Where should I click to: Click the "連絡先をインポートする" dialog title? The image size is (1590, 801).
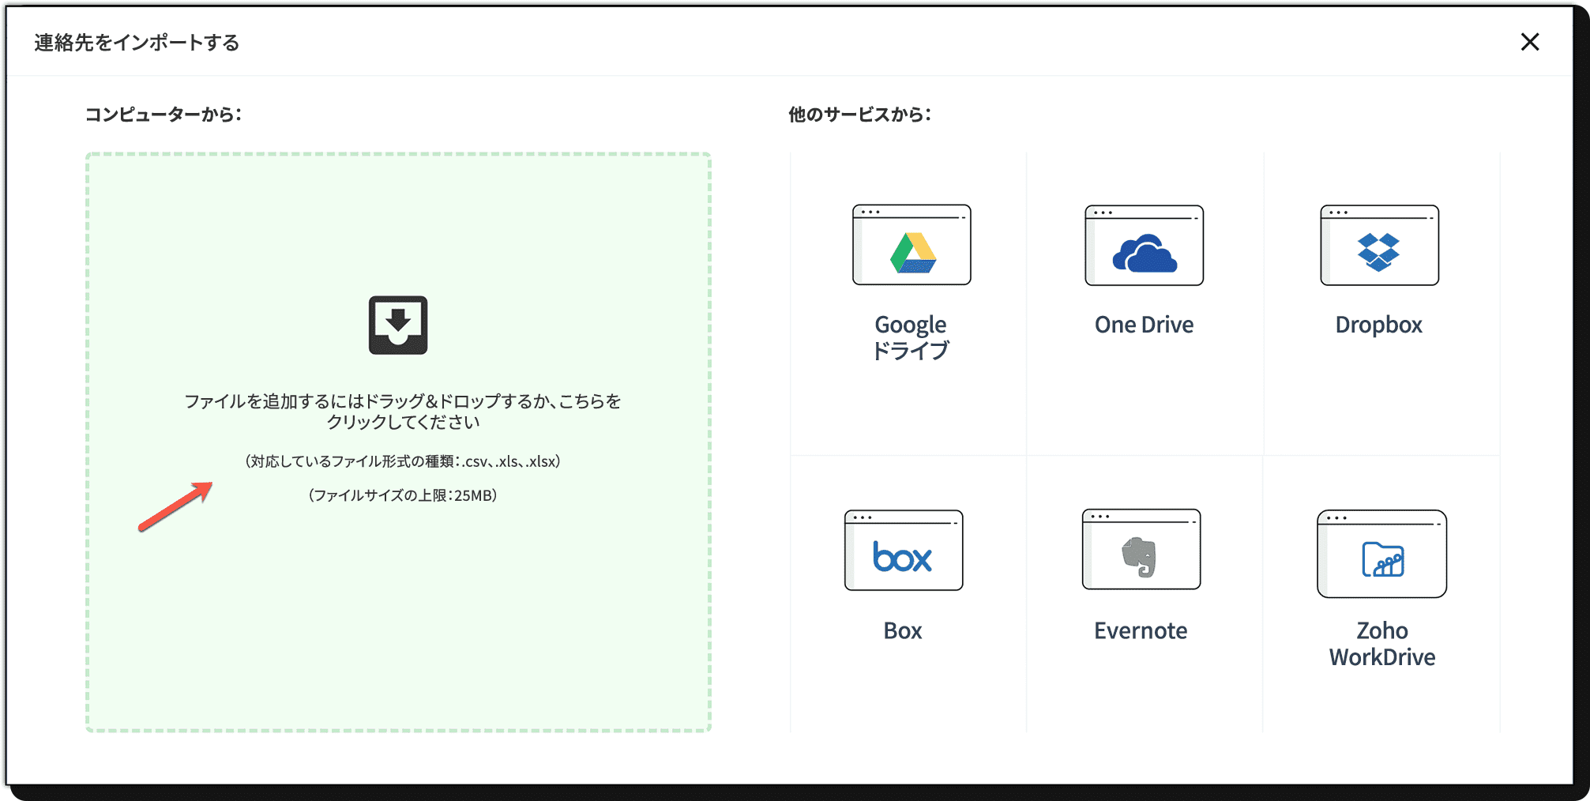tap(137, 43)
